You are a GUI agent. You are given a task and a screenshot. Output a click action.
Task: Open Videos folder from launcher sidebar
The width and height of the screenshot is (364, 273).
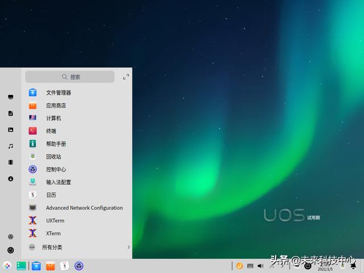[x=10, y=162]
